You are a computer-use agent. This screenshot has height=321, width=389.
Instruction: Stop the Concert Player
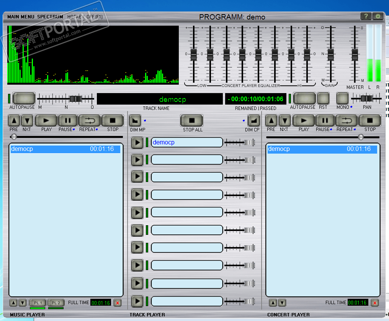coord(370,121)
